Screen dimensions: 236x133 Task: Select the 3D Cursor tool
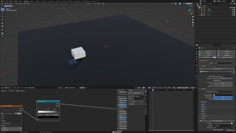tap(3, 13)
